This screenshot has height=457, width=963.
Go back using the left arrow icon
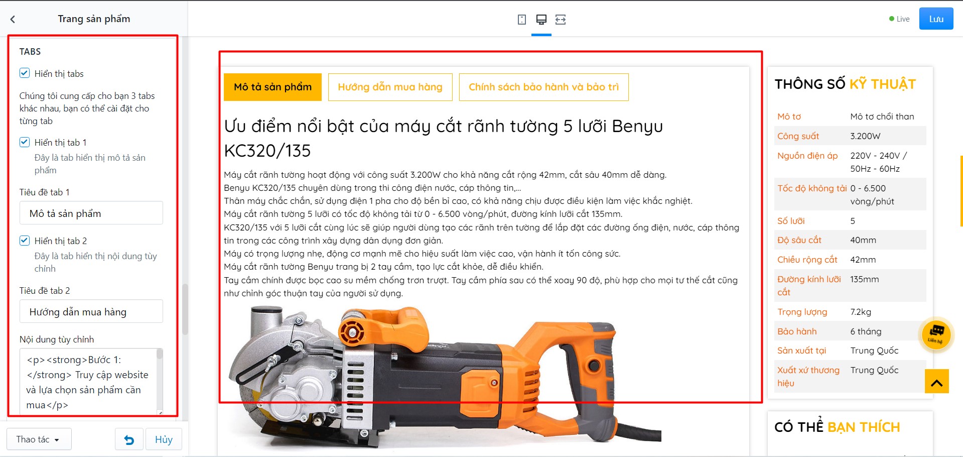pyautogui.click(x=13, y=19)
